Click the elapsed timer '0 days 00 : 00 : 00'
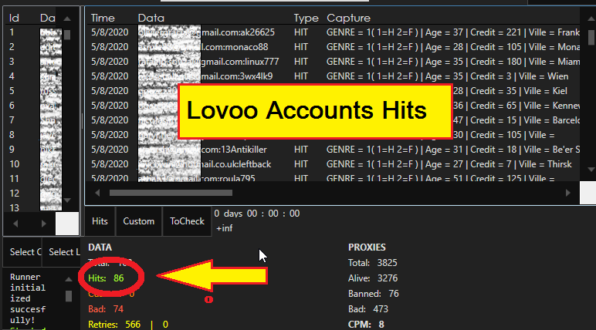 pos(257,214)
